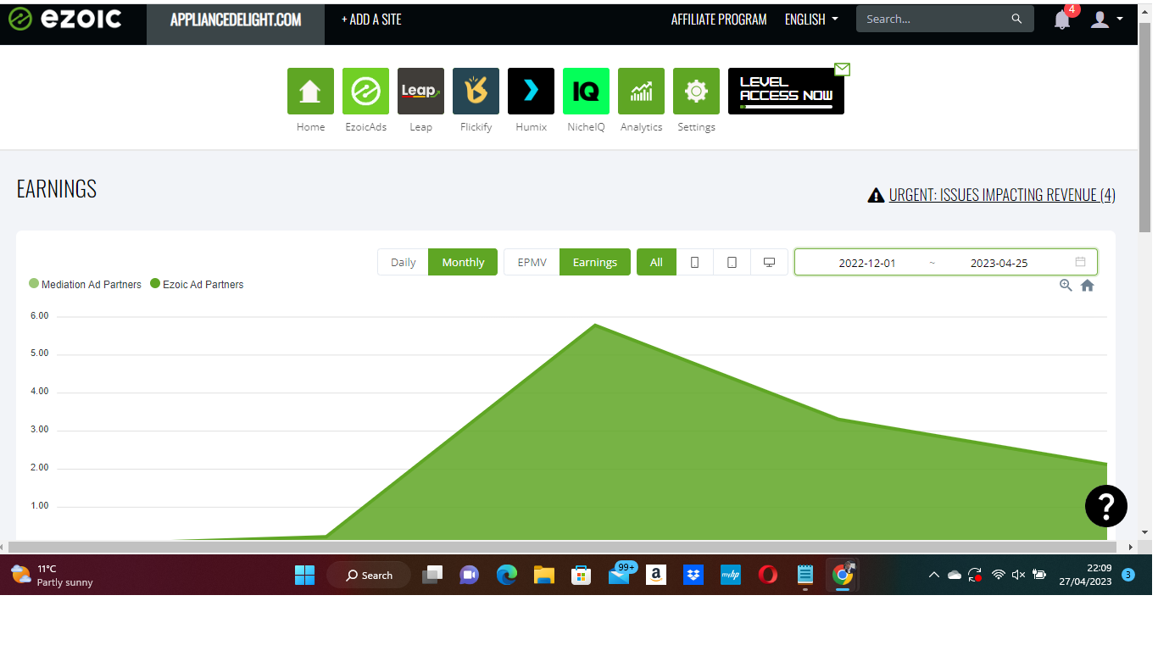This screenshot has height=651, width=1158.
Task: Launch the Leap tool icon
Action: click(420, 91)
